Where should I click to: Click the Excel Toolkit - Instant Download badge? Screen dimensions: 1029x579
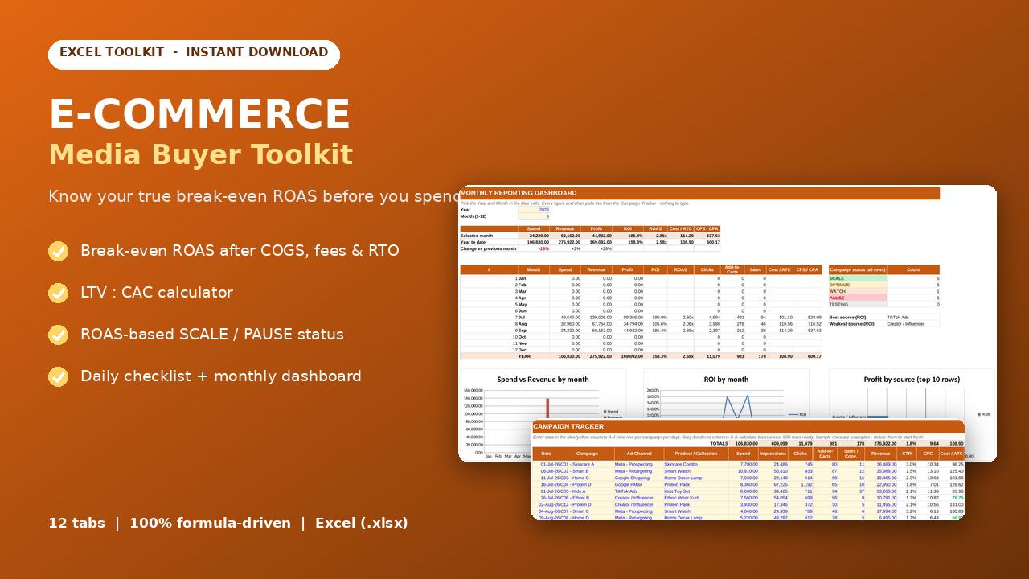tap(194, 55)
